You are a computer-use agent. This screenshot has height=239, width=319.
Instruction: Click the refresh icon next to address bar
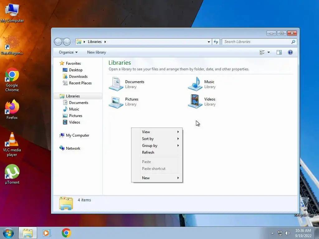click(216, 42)
